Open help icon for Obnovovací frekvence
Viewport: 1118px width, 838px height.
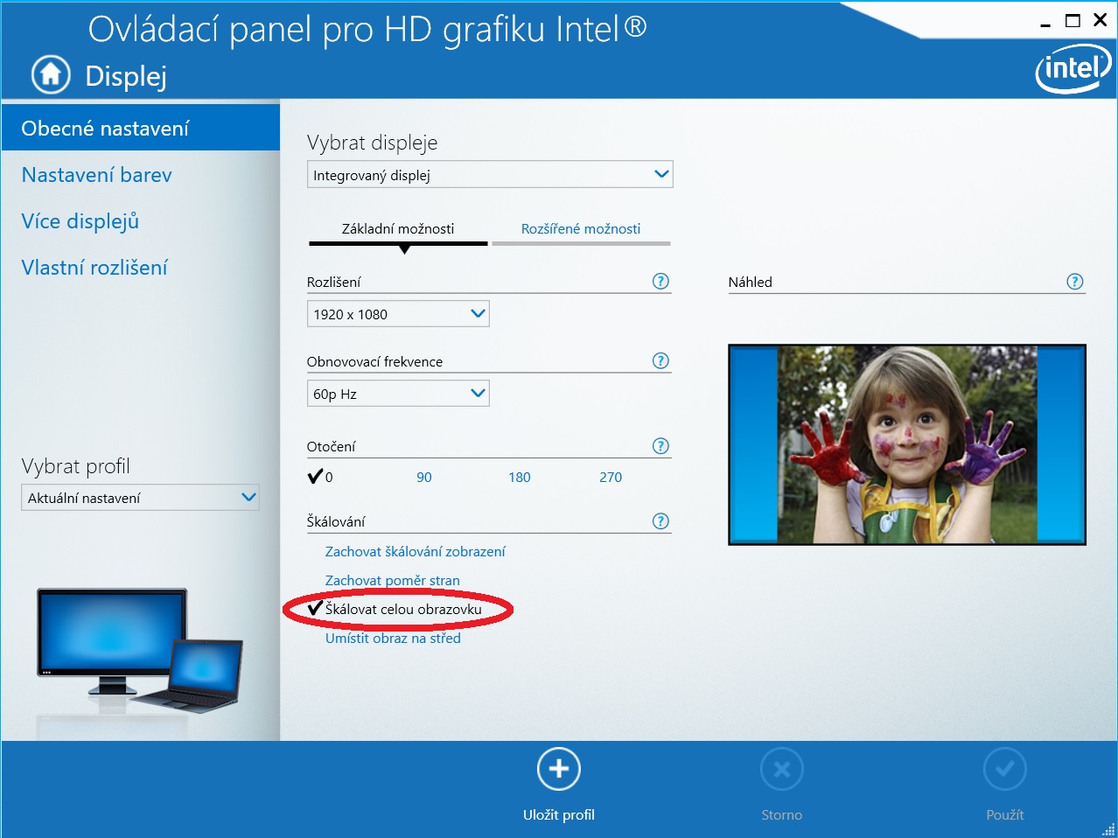point(661,361)
